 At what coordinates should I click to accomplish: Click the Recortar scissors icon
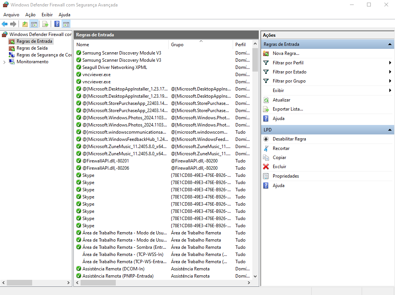tap(266, 148)
